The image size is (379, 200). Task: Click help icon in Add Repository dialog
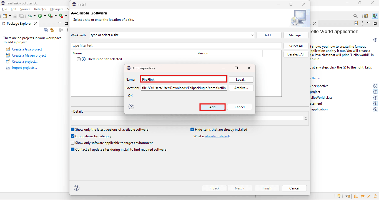[131, 107]
